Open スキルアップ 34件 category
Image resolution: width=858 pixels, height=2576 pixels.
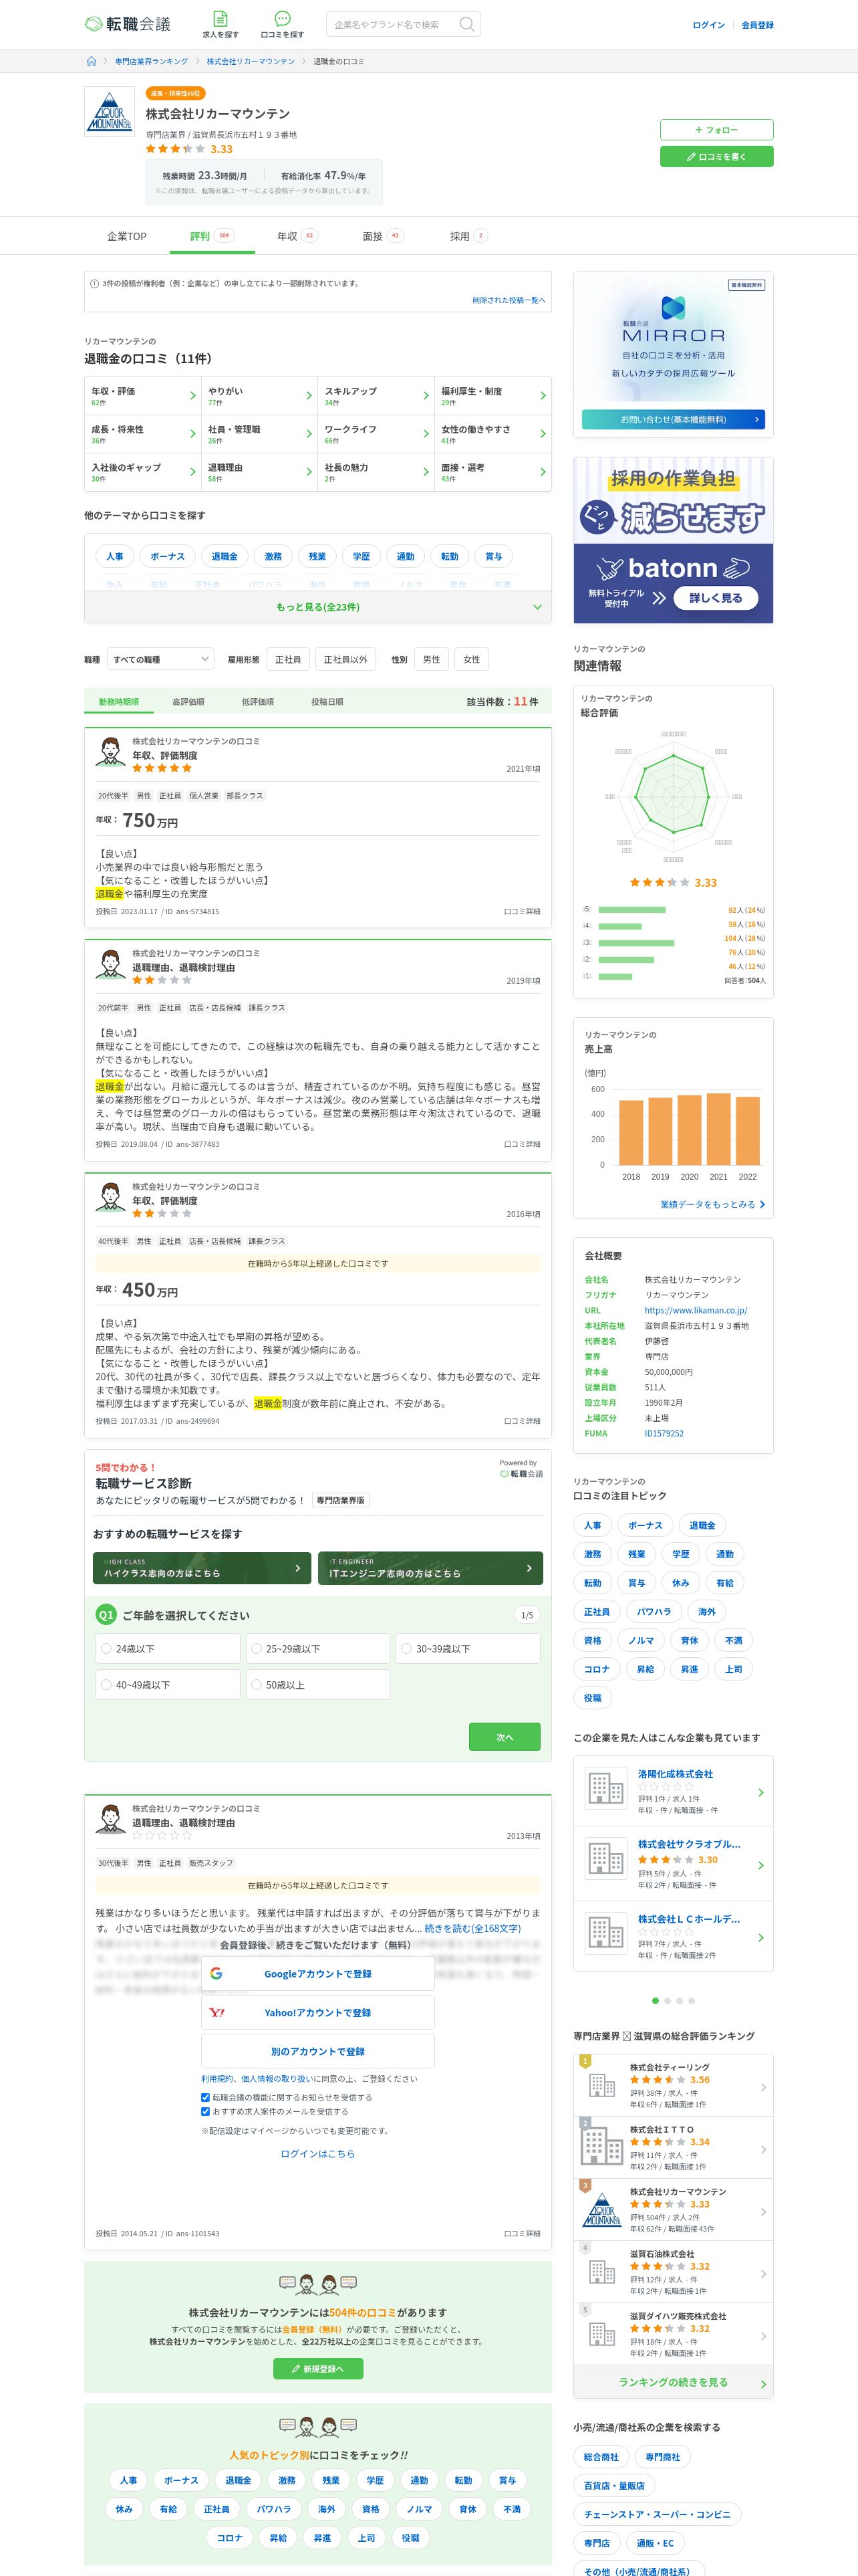[376, 396]
